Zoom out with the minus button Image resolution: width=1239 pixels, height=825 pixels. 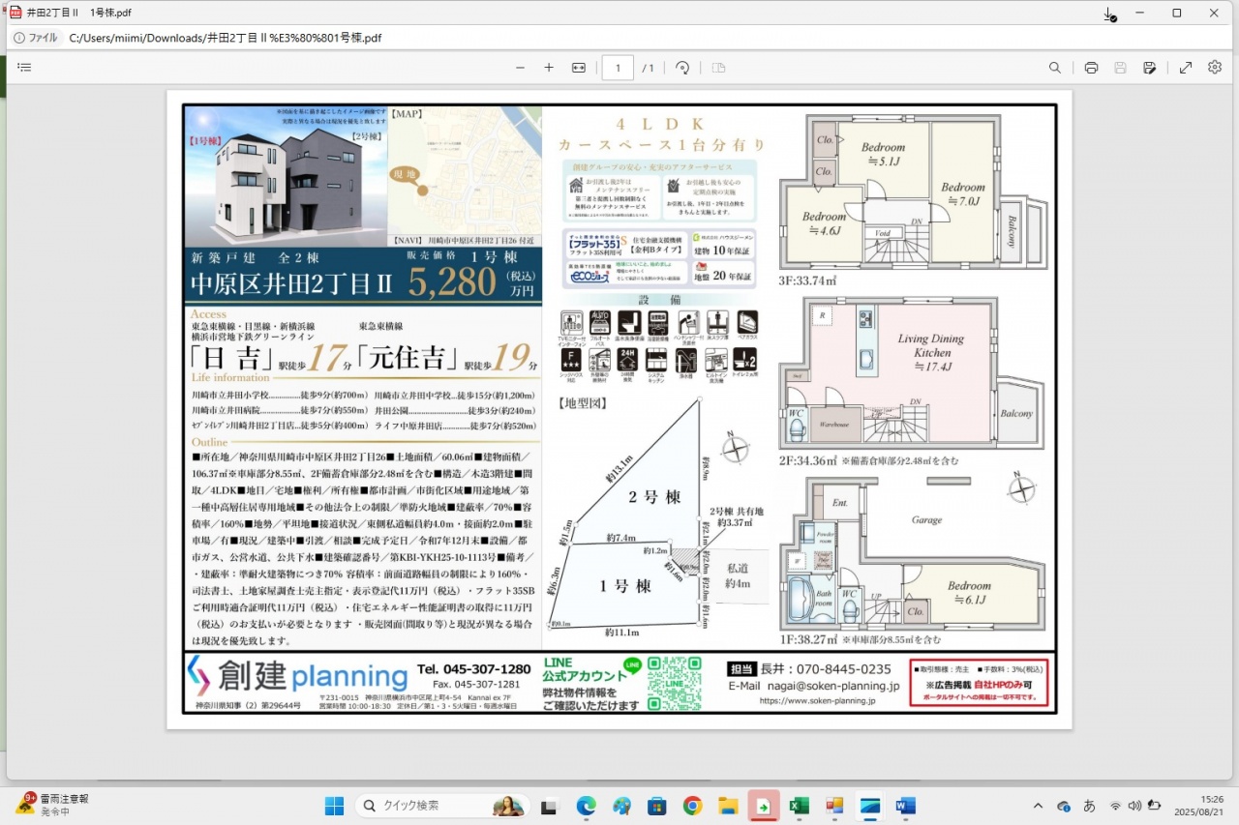pyautogui.click(x=520, y=68)
